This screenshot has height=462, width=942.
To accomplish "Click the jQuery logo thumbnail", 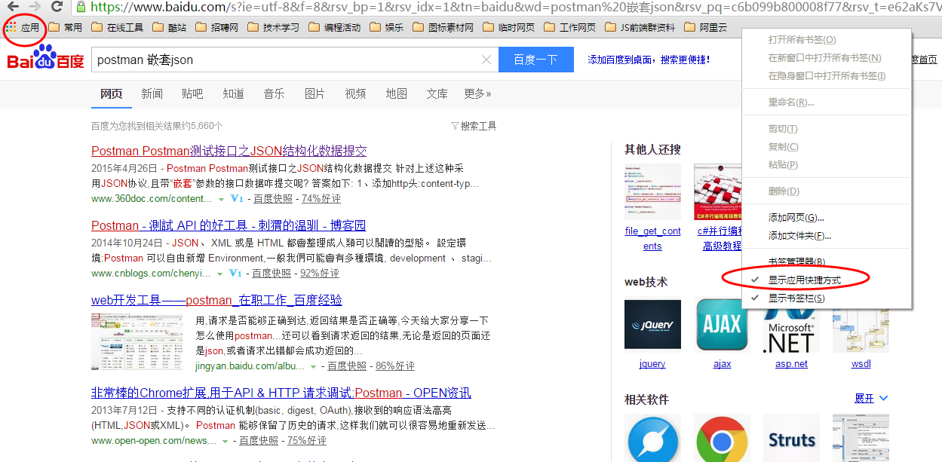I will click(x=652, y=325).
